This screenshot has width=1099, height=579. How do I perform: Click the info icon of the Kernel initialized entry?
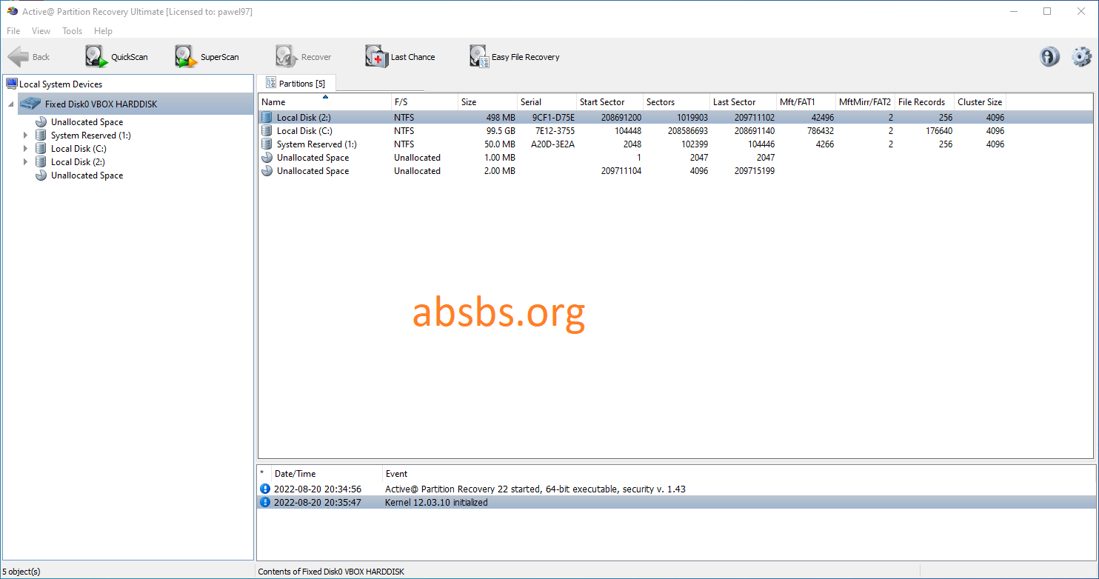click(265, 503)
